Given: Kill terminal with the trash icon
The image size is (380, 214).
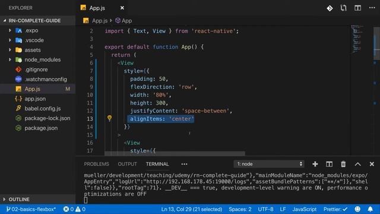Looking at the screenshot, I should point(343,164).
